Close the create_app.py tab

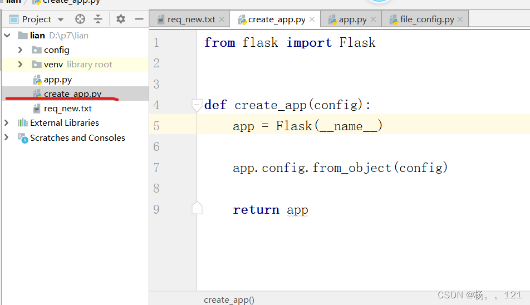tap(312, 19)
